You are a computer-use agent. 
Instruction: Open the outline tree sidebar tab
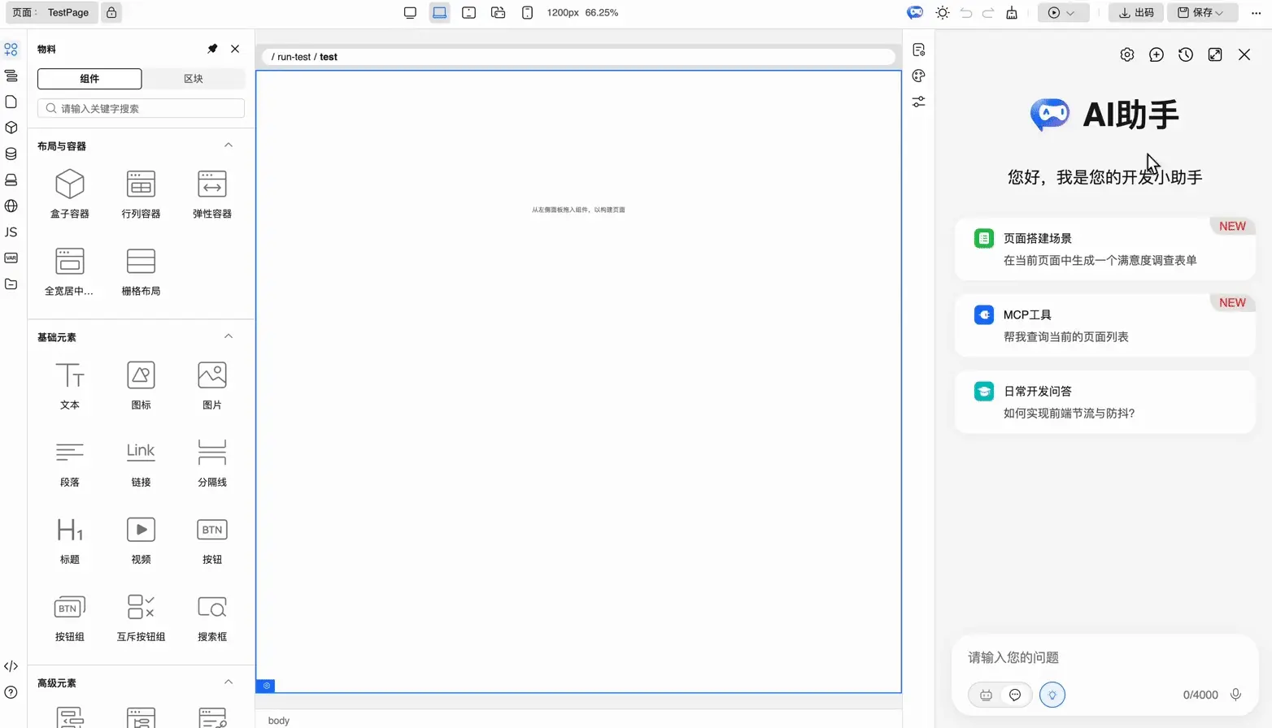(11, 76)
